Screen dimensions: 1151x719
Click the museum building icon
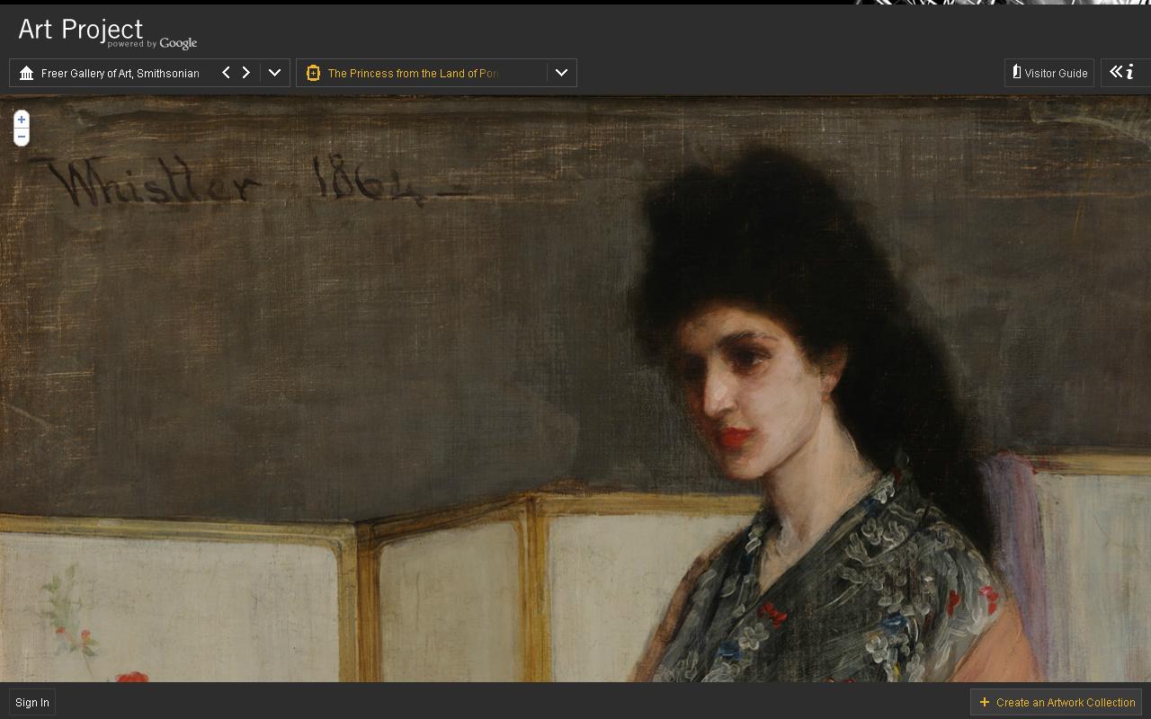pos(26,73)
